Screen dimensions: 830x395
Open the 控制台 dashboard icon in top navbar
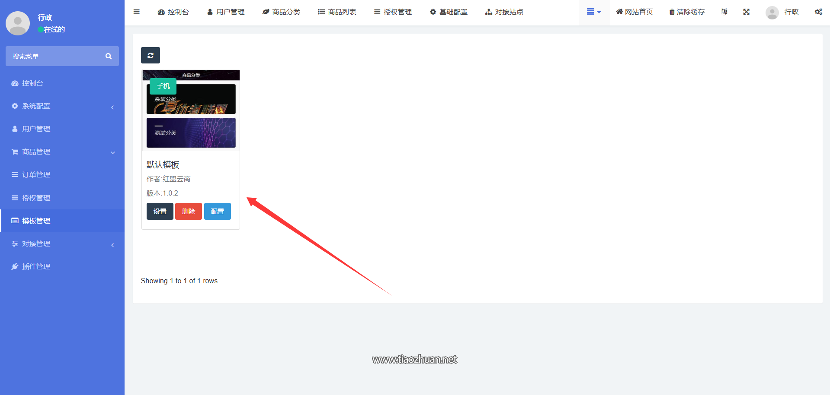[161, 12]
